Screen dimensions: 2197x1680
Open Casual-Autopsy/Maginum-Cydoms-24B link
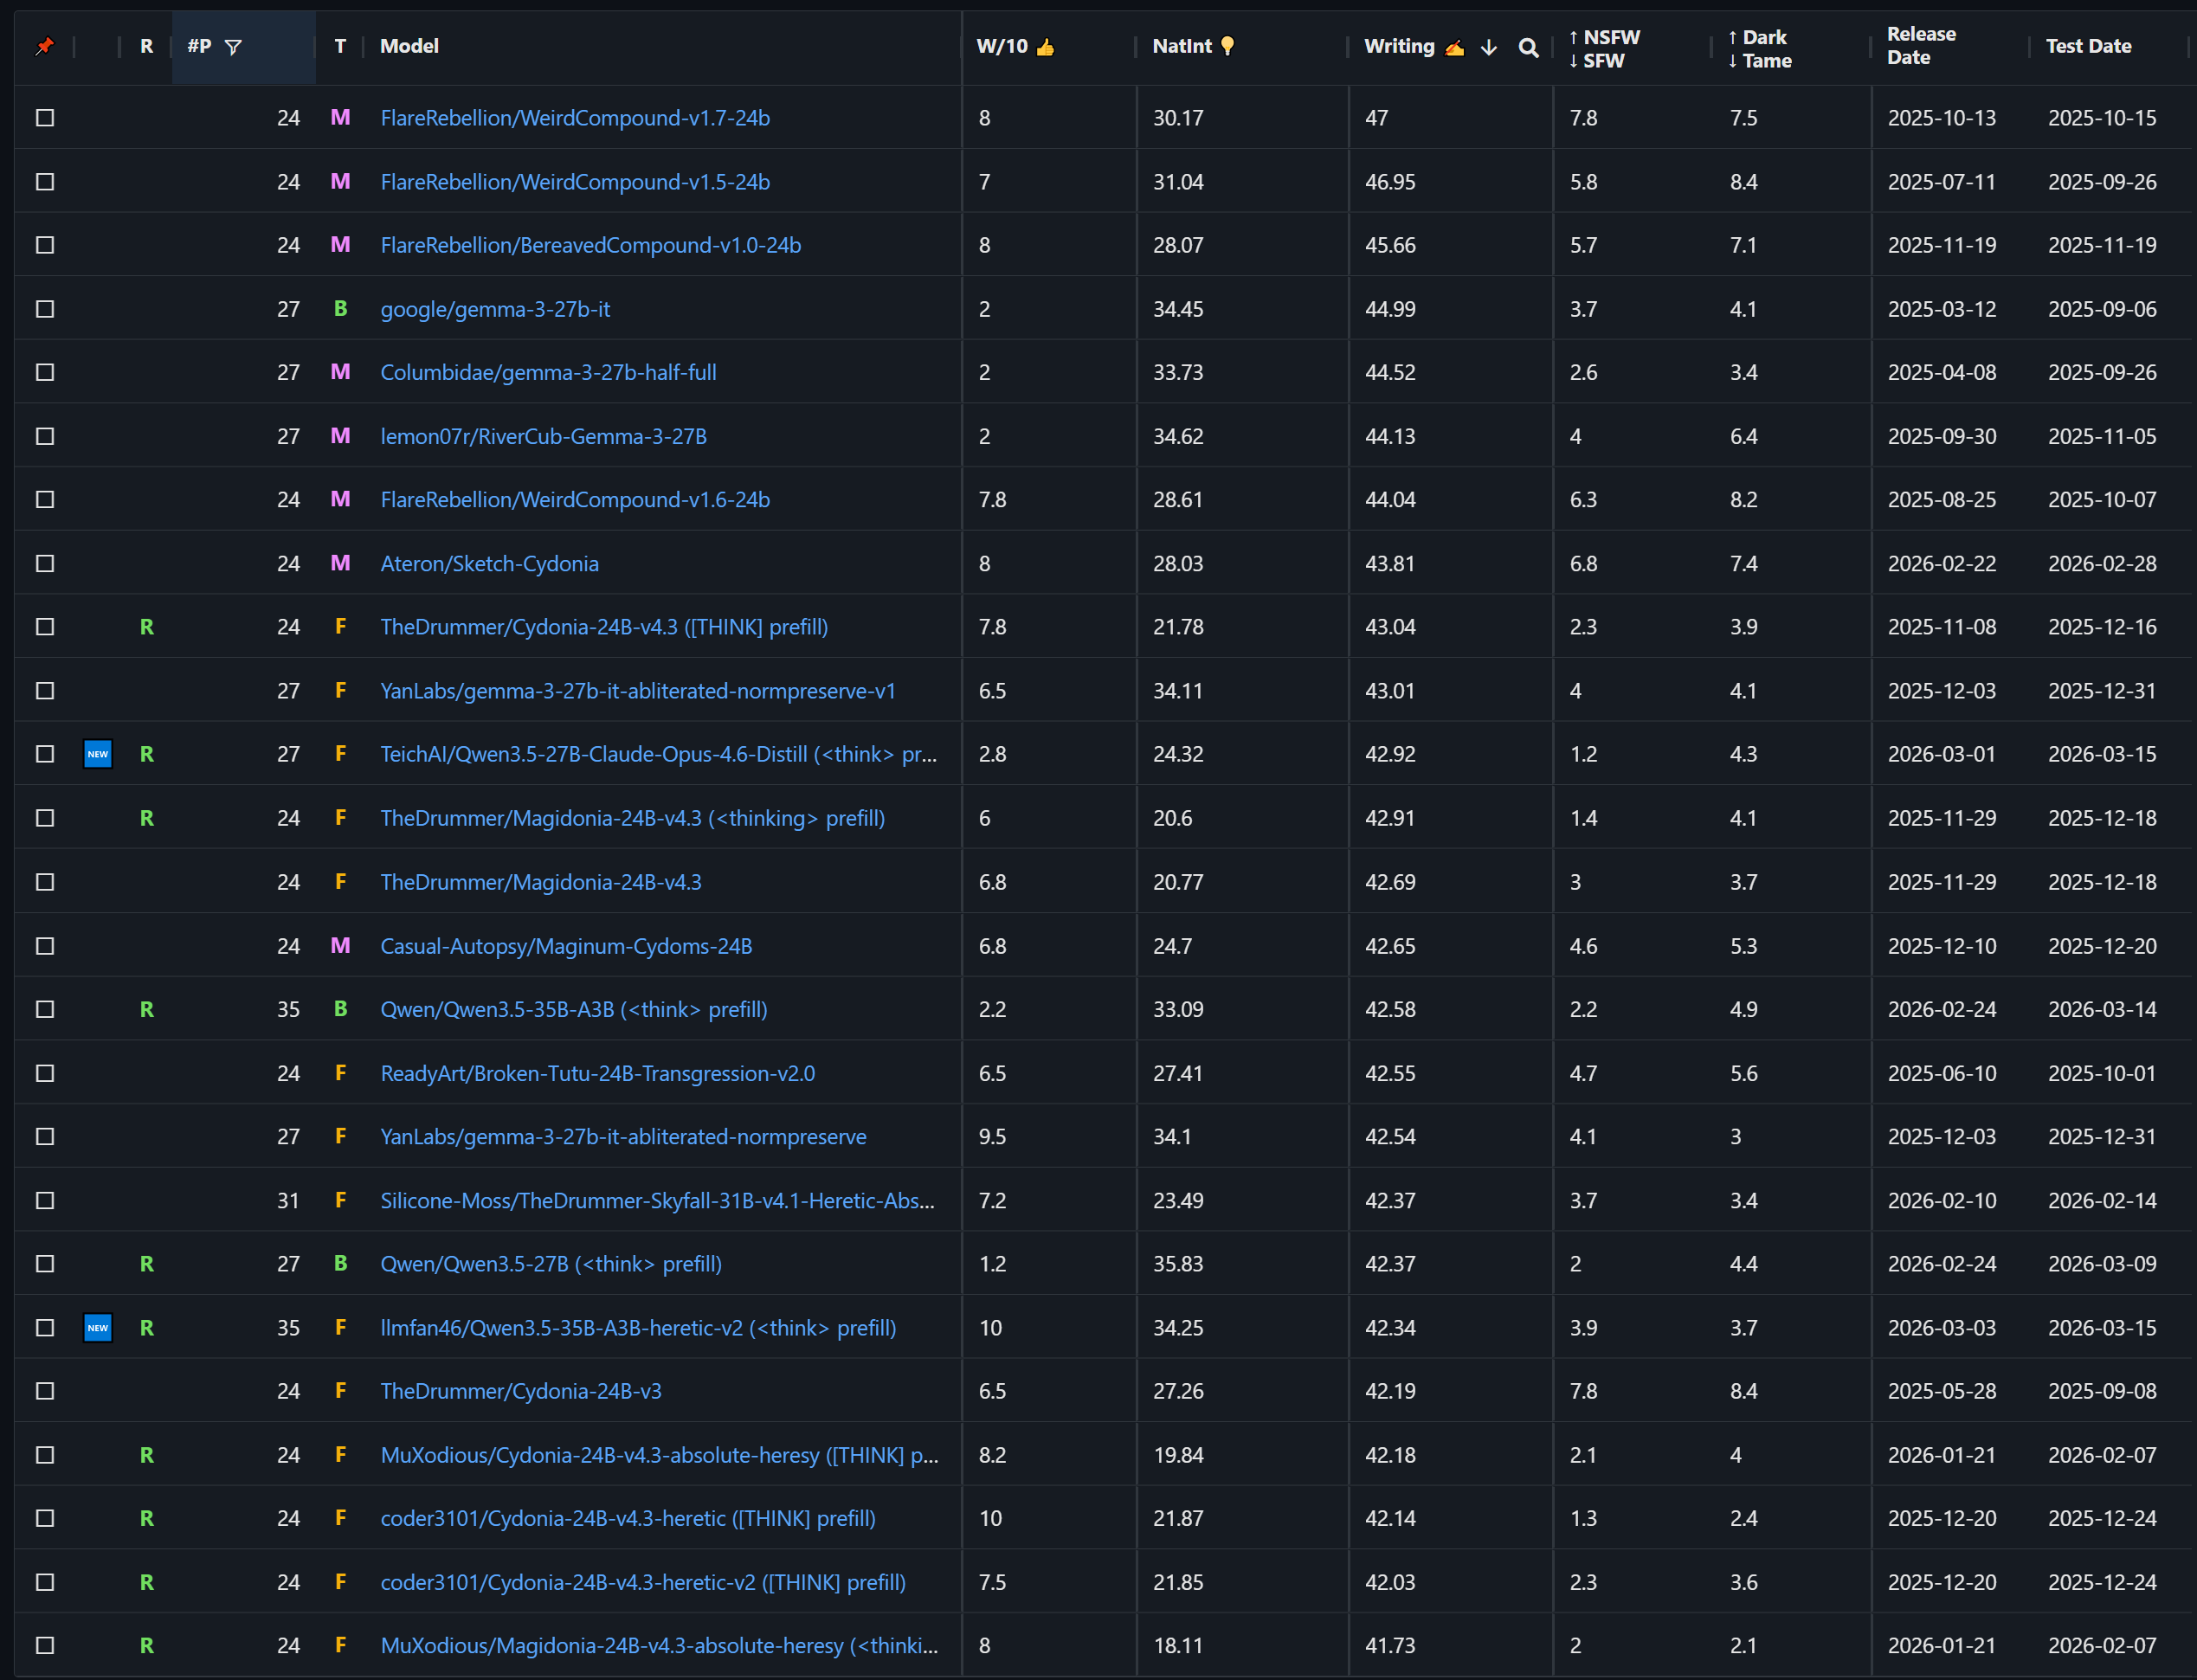[x=566, y=946]
